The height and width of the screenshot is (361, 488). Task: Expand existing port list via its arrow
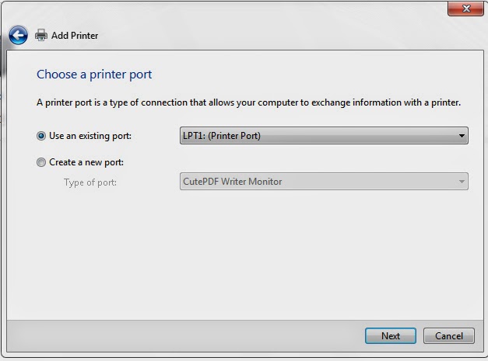[462, 136]
